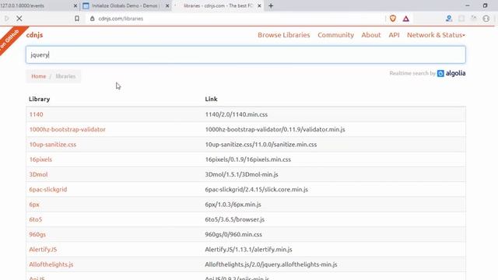Open Browse Libraries in the navigation
This screenshot has height=280, width=498.
[283, 35]
